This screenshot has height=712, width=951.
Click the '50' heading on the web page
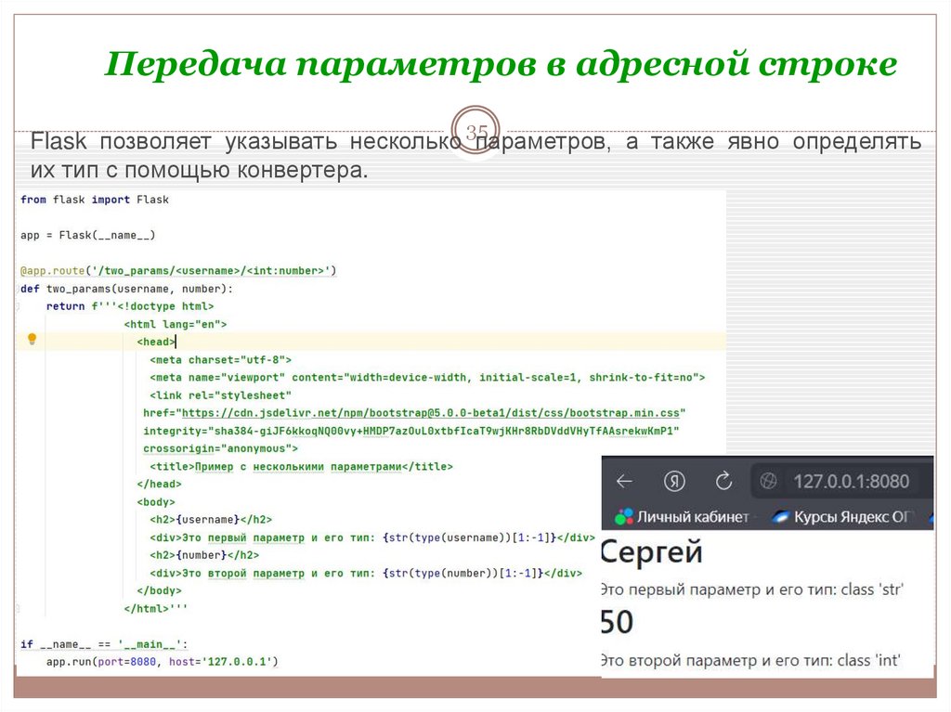[x=617, y=622]
